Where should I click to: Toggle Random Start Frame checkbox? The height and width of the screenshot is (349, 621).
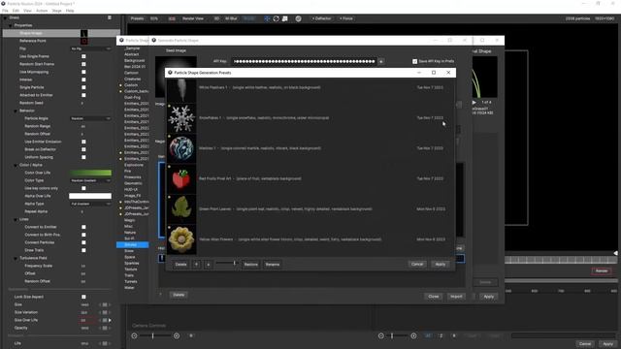pos(83,64)
